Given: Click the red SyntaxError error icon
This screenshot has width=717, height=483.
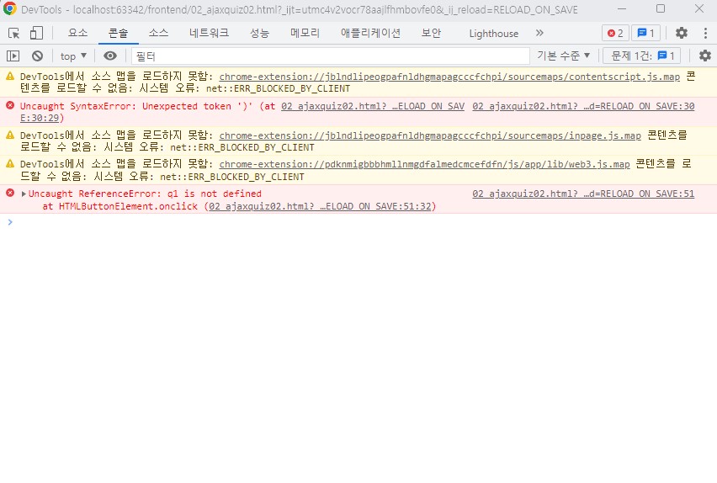Looking at the screenshot, I should 10,106.
